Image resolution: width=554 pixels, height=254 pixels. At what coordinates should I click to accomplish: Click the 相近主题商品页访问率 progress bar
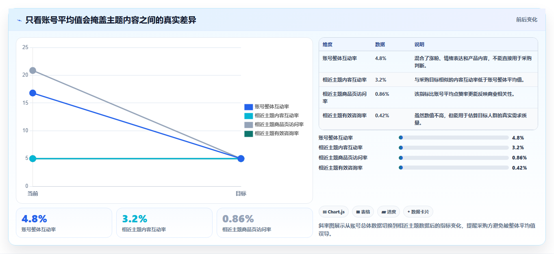(454, 158)
